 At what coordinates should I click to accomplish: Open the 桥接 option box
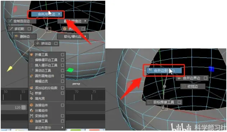[x=62, y=93]
